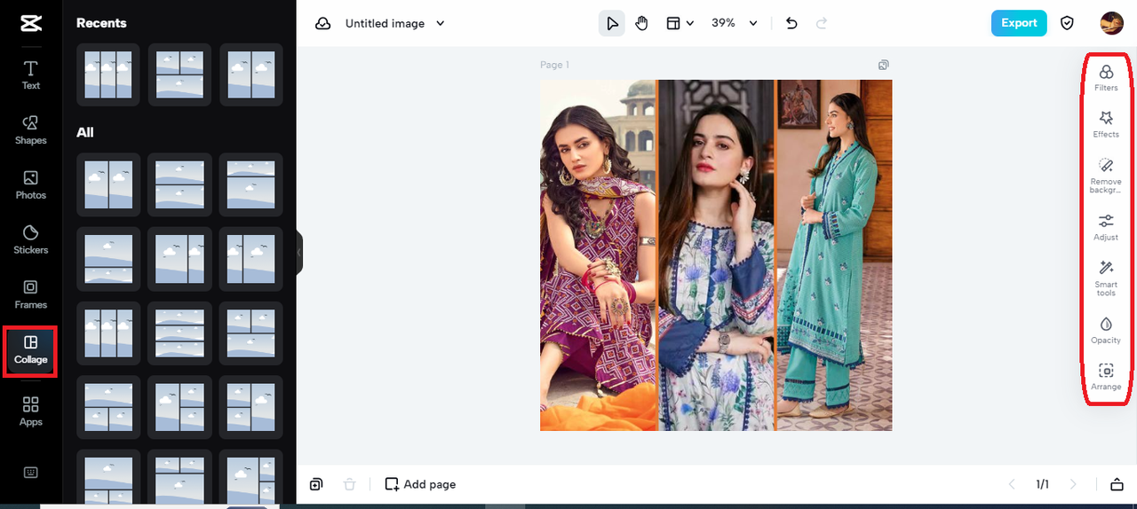Select the right teal-dress photo on canvas

(x=834, y=255)
